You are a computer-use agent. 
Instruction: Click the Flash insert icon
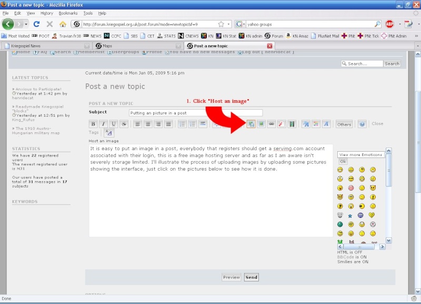(x=282, y=124)
